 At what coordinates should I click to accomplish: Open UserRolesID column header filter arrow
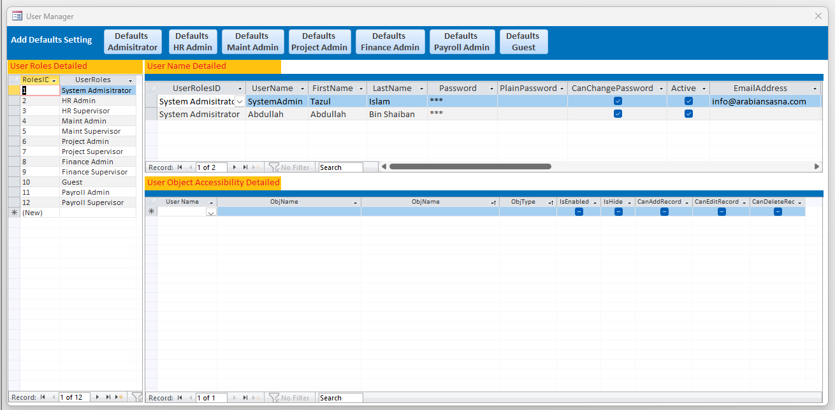click(240, 88)
